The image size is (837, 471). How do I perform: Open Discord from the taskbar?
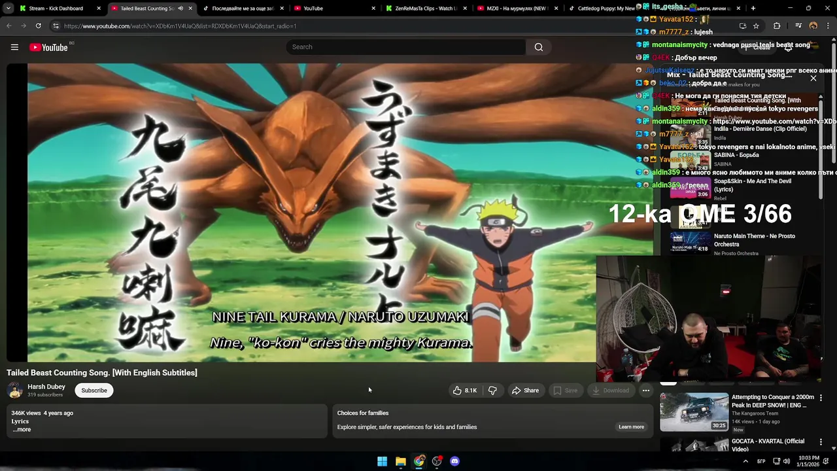tap(455, 461)
